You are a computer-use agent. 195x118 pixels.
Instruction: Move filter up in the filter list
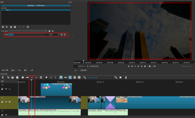[19, 27]
